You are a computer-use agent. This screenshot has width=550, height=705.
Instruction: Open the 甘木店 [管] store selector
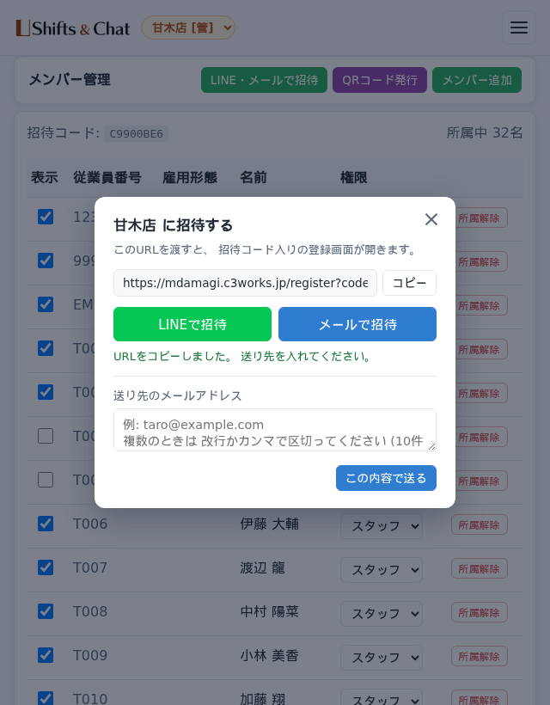188,28
